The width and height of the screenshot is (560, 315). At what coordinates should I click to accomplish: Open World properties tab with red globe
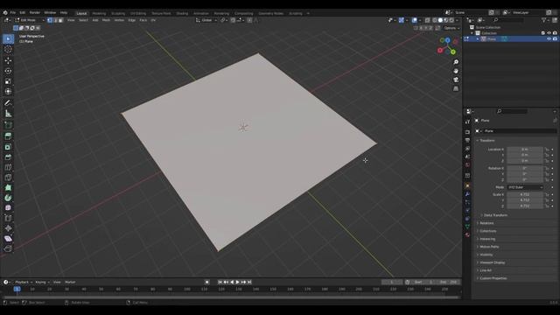467,165
